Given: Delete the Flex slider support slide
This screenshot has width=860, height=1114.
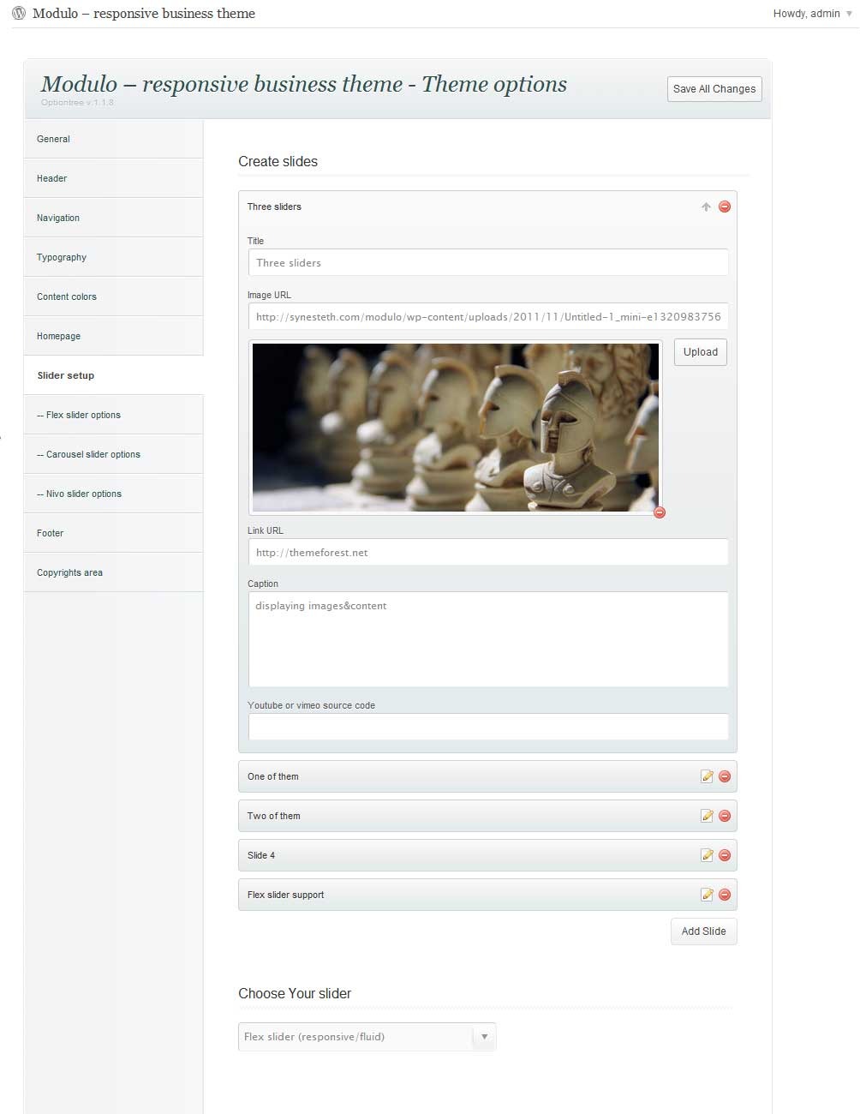Looking at the screenshot, I should (x=725, y=895).
